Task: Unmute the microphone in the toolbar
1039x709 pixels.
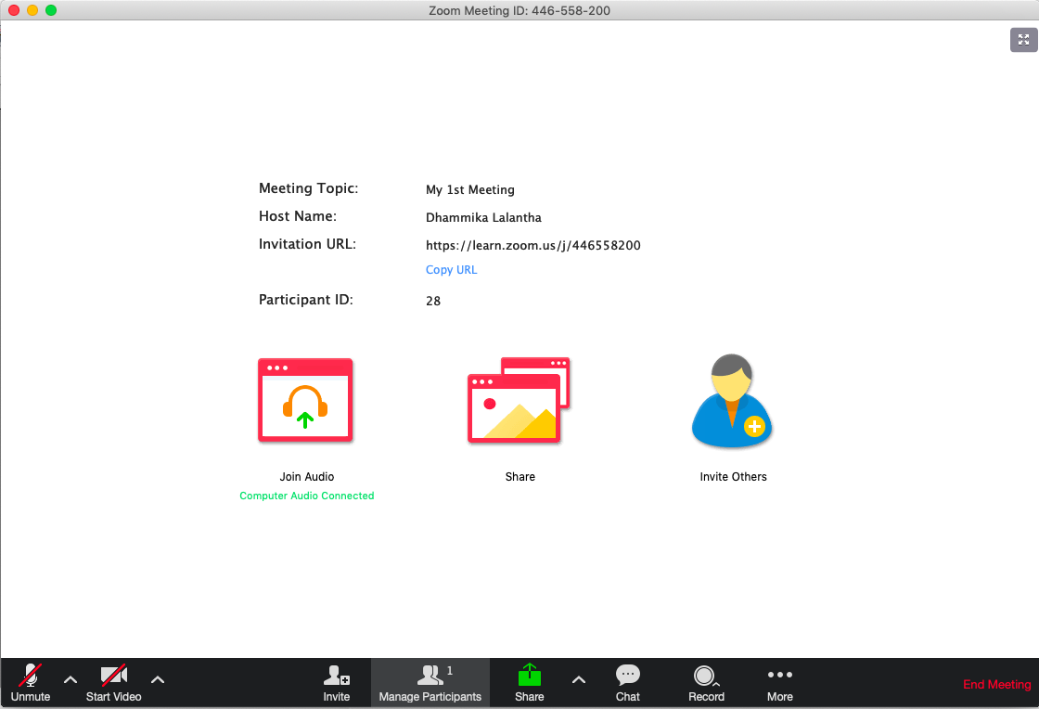Action: click(x=31, y=683)
